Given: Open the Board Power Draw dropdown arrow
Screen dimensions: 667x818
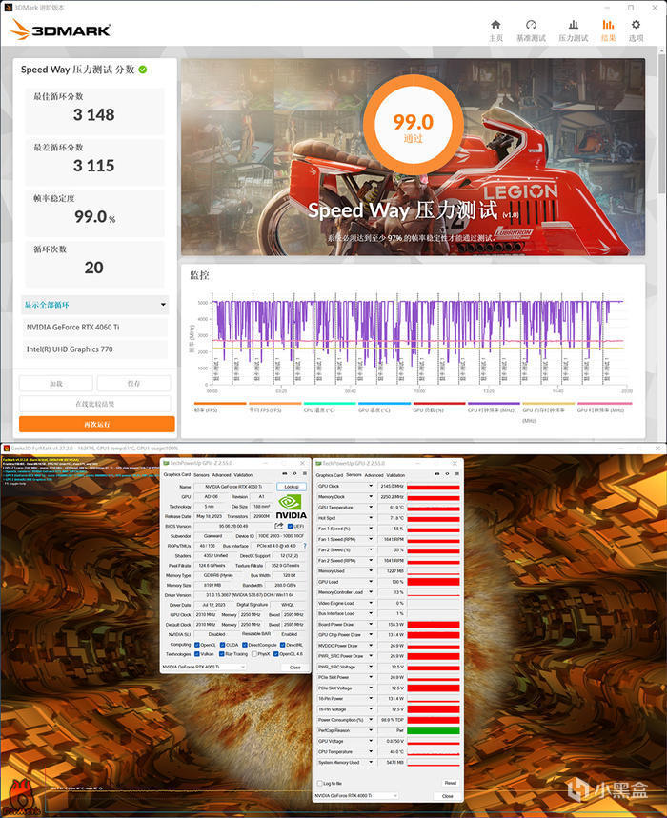Looking at the screenshot, I should (371, 624).
